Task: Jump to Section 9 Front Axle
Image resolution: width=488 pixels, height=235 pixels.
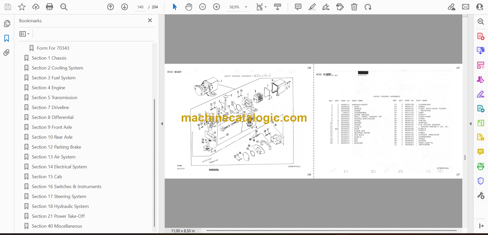Action: pos(52,127)
